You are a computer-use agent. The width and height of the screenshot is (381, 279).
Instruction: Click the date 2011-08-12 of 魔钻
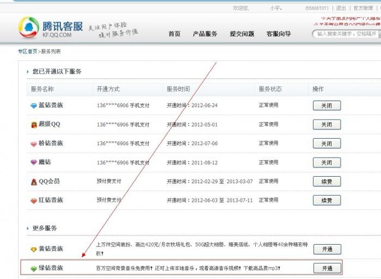(x=204, y=163)
